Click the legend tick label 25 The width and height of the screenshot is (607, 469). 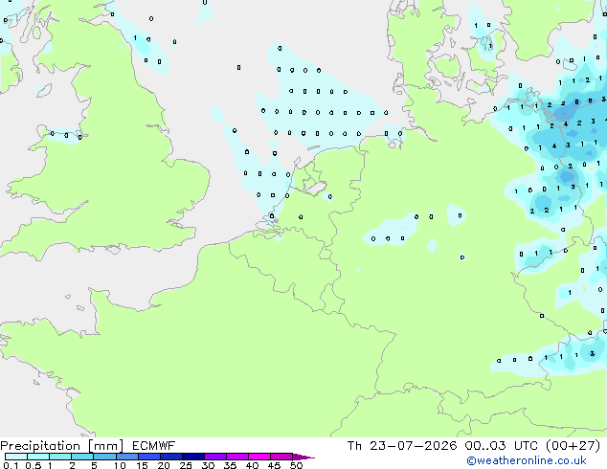point(186,465)
